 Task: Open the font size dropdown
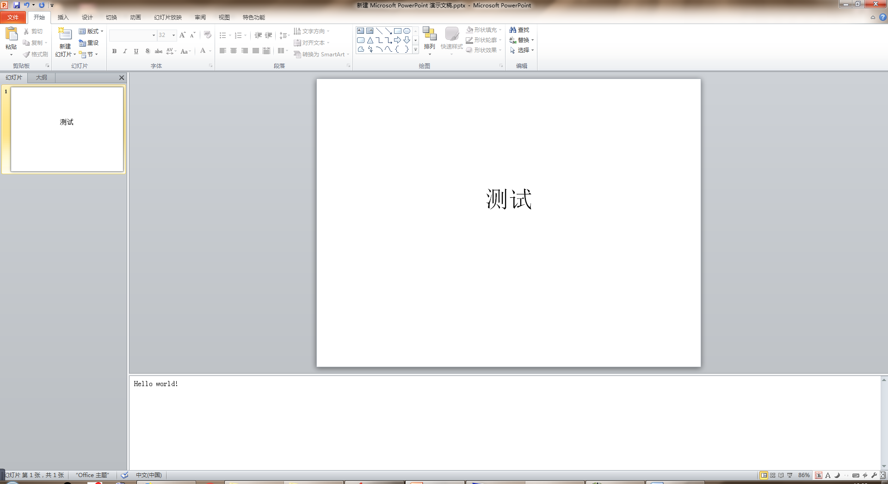click(x=173, y=35)
